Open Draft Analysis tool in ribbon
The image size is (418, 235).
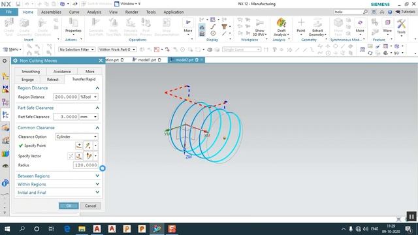click(x=281, y=27)
